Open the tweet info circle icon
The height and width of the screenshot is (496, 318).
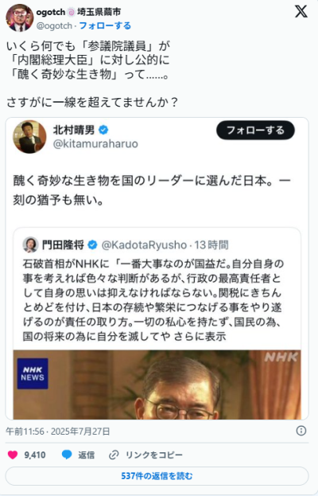point(301,431)
